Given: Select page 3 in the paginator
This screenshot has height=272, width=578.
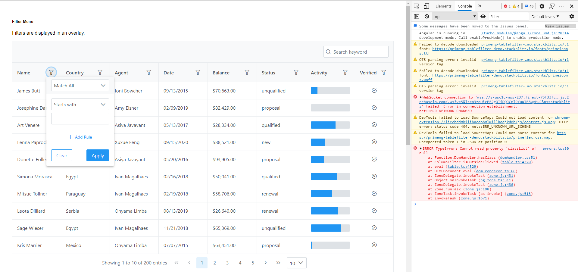Looking at the screenshot, I should point(227,263).
